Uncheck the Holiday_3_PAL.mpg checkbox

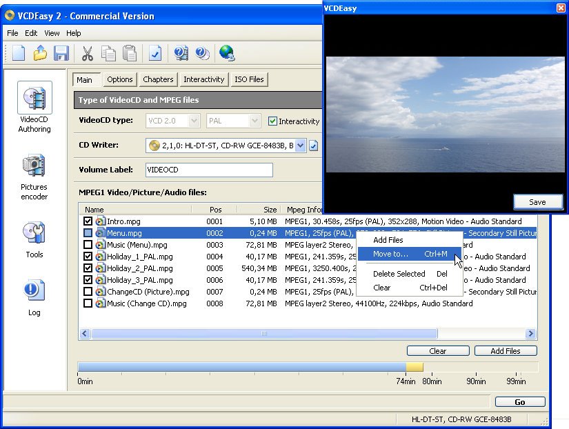88,280
